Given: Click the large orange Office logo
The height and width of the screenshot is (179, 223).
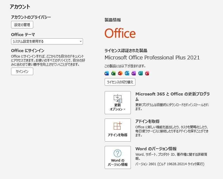Looking at the screenshot, I should click(120, 33).
